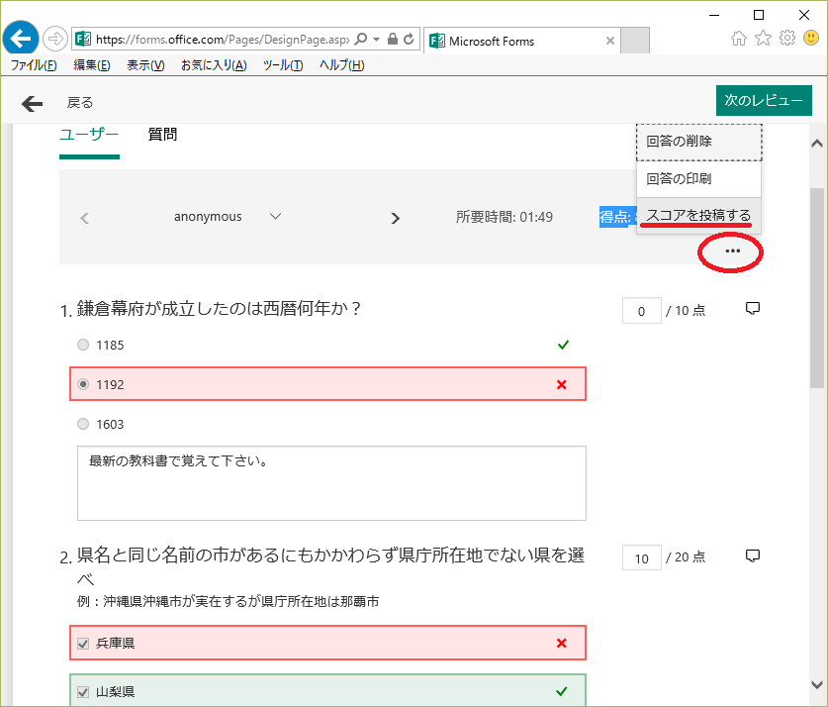Open the browser settings gear icon
The image size is (828, 707).
click(x=787, y=40)
